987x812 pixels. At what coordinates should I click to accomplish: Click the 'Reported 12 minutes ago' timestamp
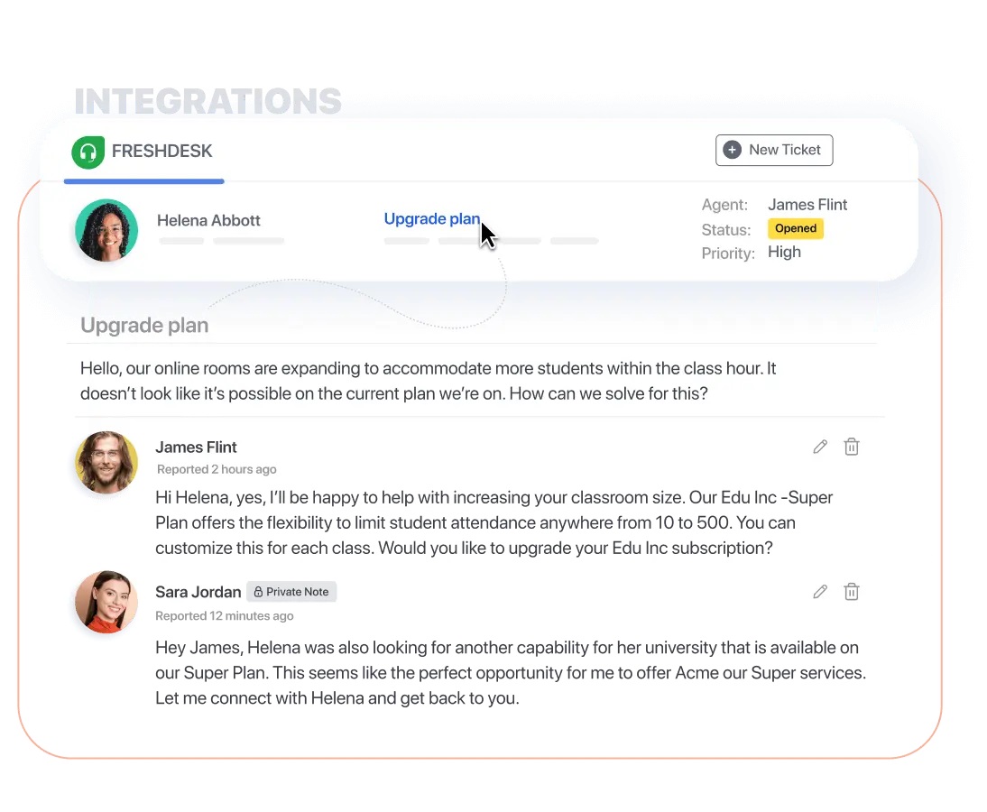click(224, 615)
